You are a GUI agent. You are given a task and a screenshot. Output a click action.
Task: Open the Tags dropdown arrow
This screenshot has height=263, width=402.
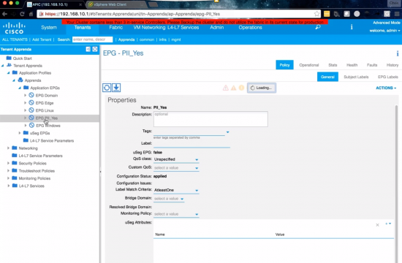(x=227, y=132)
